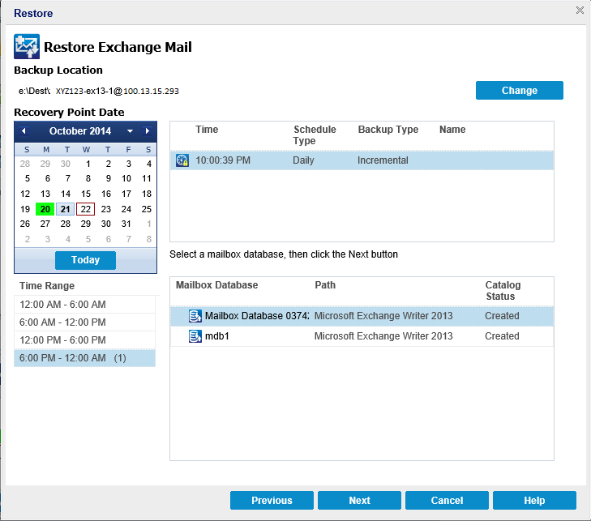Go to next month in calendar

147,131
